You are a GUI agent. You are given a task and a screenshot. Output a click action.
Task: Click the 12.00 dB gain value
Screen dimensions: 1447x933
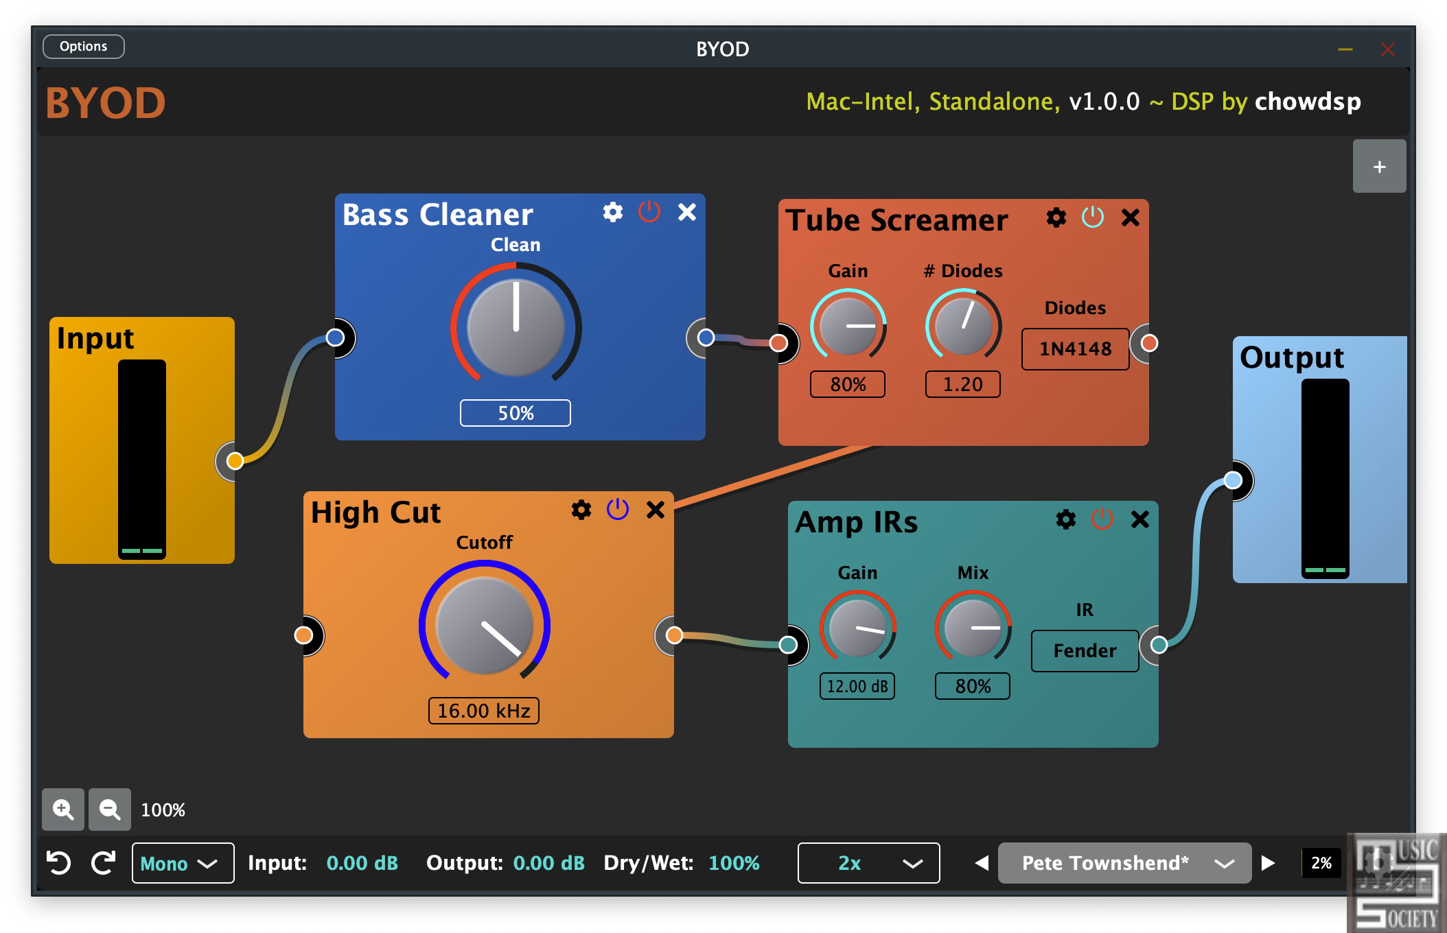(857, 686)
